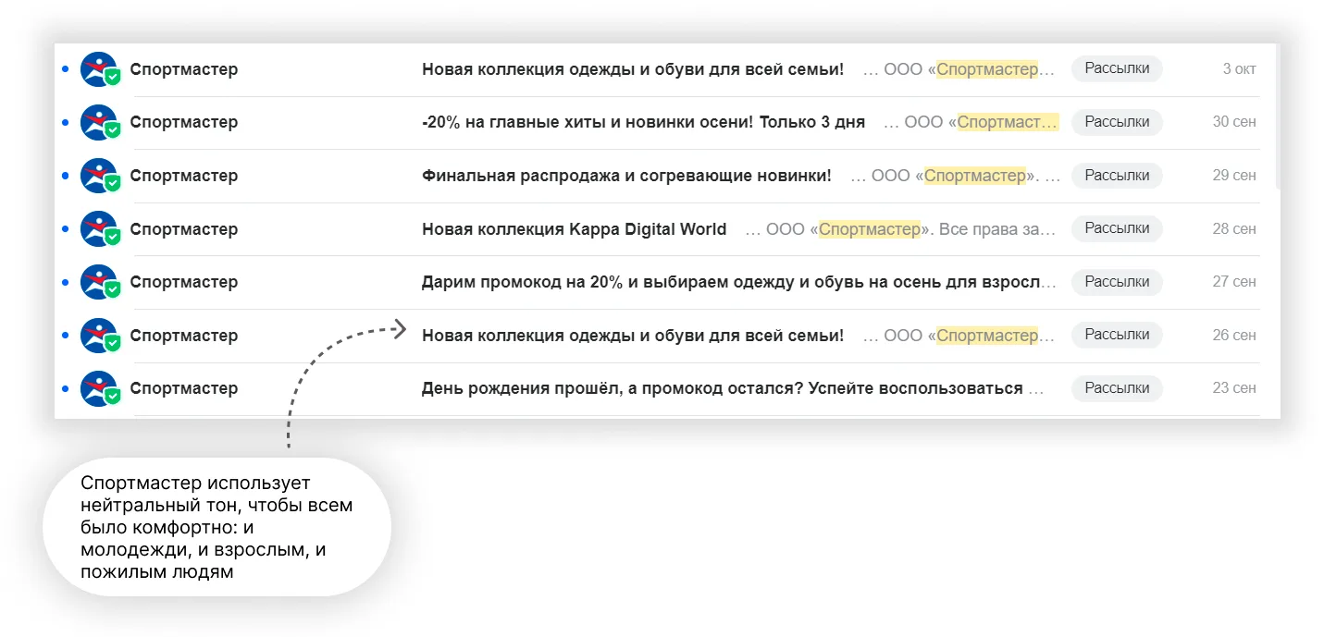Click sender name Спортмастер in the 26 сен row

[184, 336]
